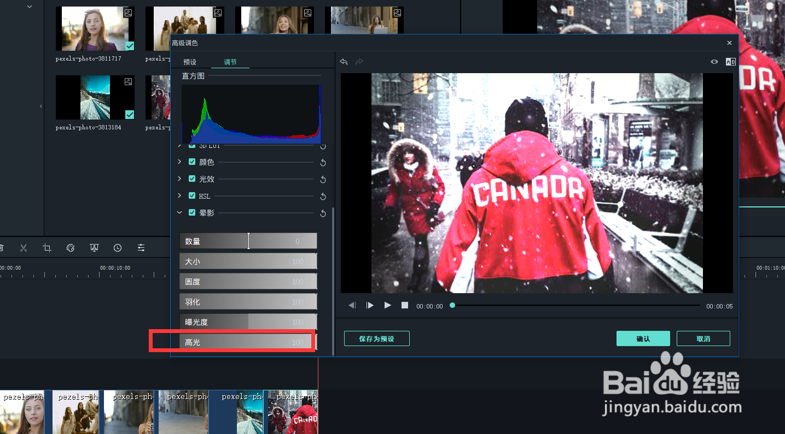Toggle the eye preview visibility icon
785x434 pixels.
click(714, 62)
